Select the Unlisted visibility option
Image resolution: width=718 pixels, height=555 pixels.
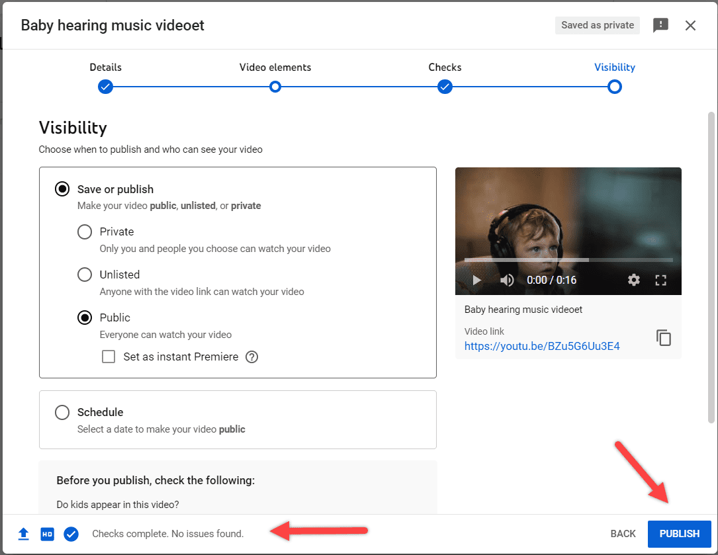click(85, 275)
